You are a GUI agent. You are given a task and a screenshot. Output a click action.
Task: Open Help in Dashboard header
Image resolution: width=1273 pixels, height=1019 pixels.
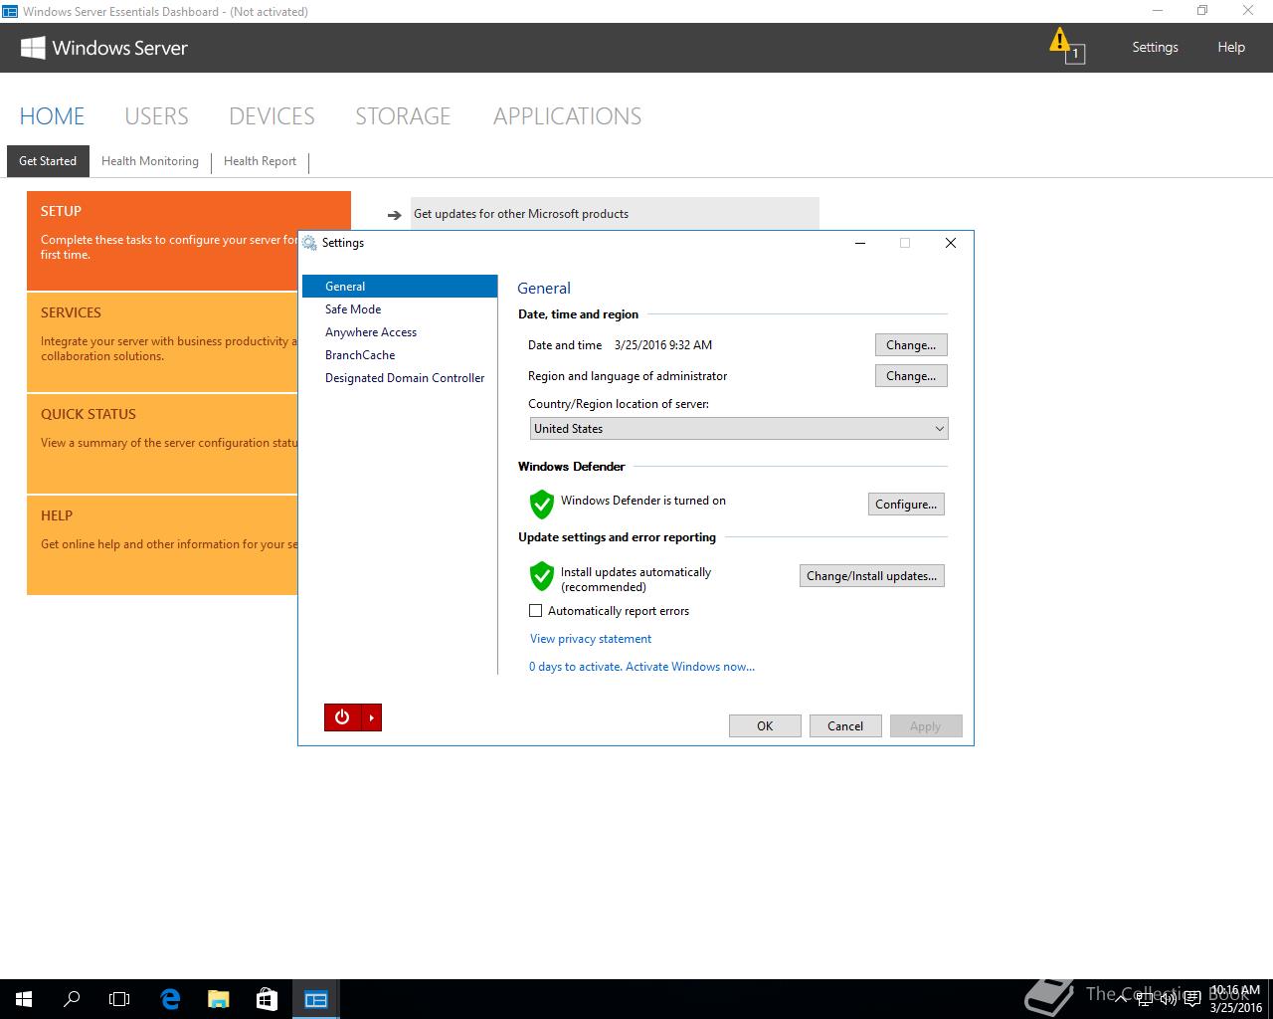tap(1231, 47)
